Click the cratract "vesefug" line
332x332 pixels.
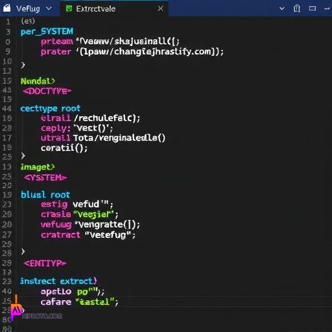pyautogui.click(x=88, y=235)
